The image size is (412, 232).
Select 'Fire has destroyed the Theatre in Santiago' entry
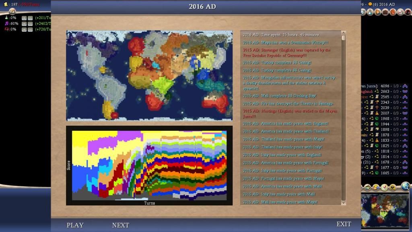coord(290,104)
